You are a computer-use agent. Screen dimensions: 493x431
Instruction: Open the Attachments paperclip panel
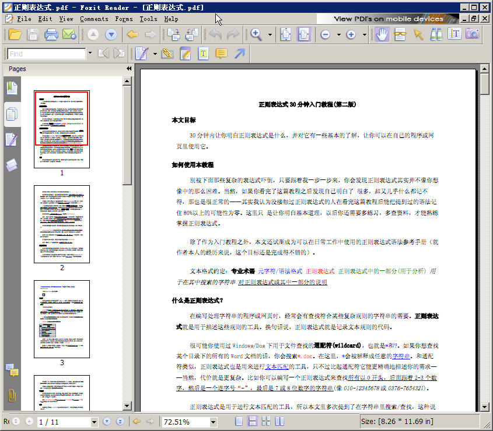click(x=11, y=396)
